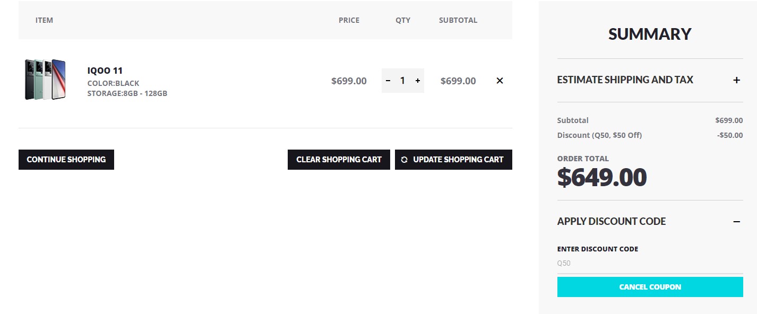Collapse Apply Discount Code minus icon
The height and width of the screenshot is (314, 757).
(736, 221)
